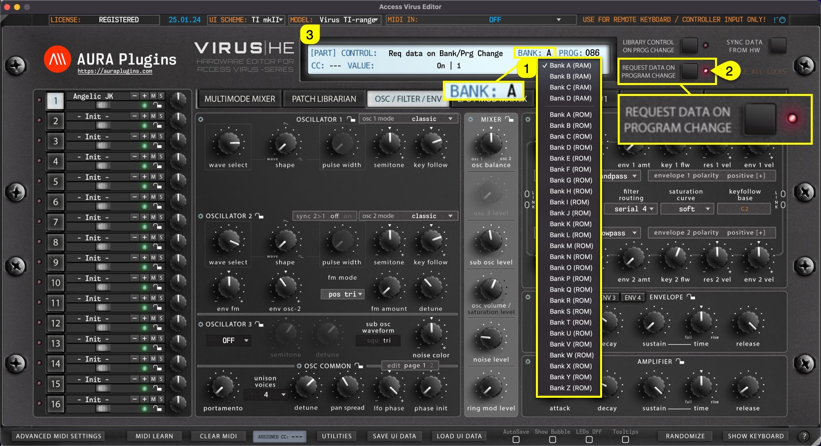Click the help question mark icon

[x=804, y=436]
